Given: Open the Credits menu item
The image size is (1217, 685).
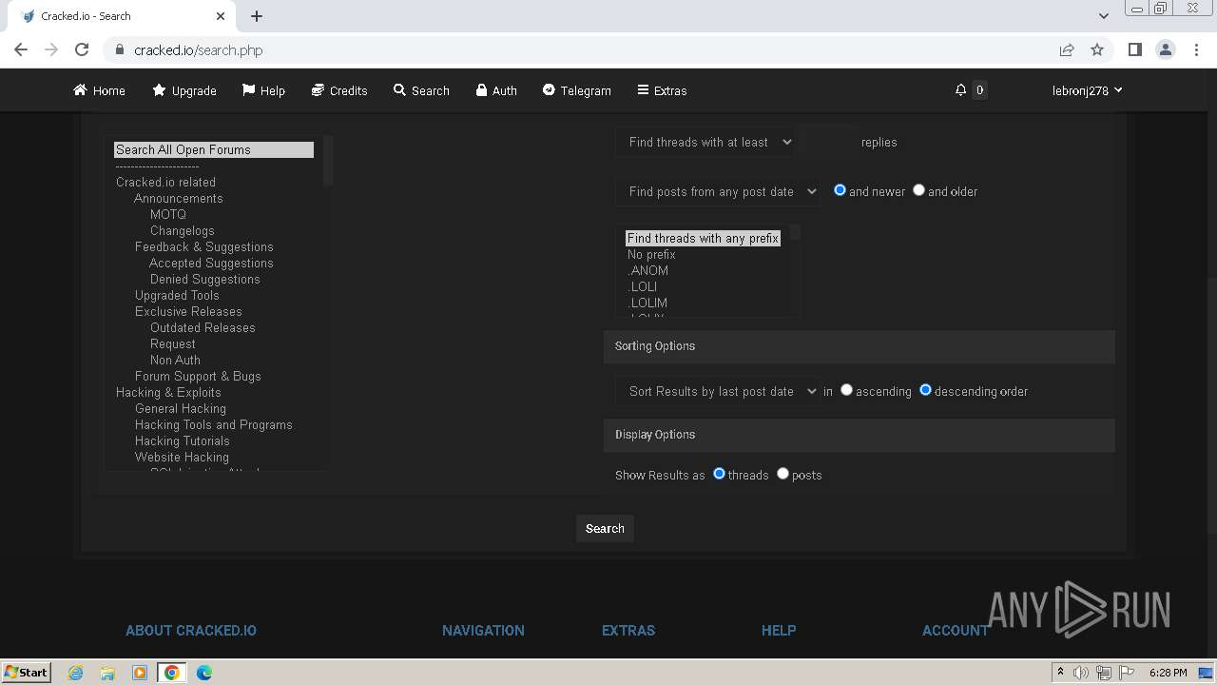Looking at the screenshot, I should (x=339, y=90).
